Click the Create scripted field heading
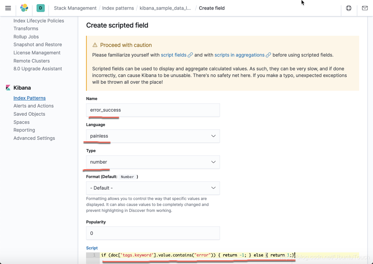373x264 pixels. 117,25
